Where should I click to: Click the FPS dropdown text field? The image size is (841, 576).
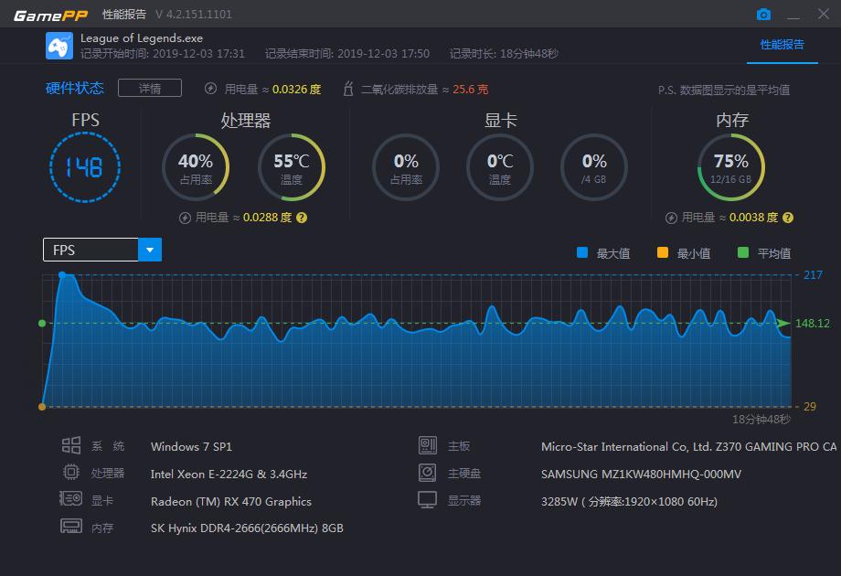point(90,250)
